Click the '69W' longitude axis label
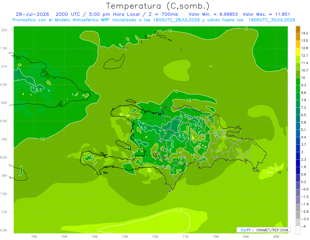 click(x=246, y=237)
